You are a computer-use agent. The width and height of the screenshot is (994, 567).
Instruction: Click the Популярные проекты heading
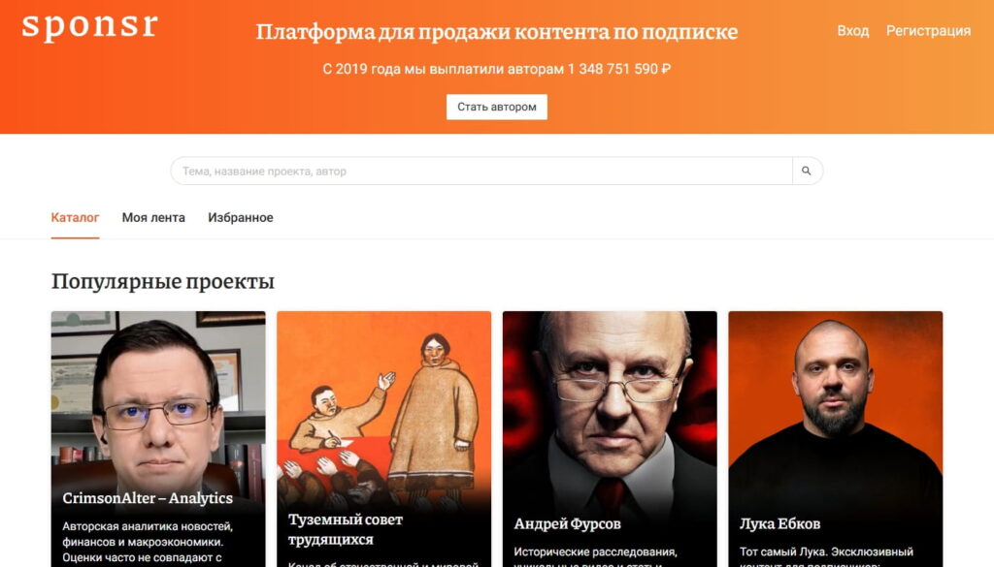163,282
